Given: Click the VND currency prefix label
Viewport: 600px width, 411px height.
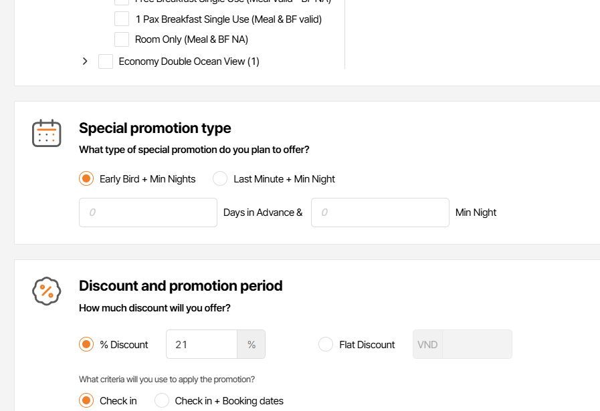Looking at the screenshot, I should tap(427, 345).
